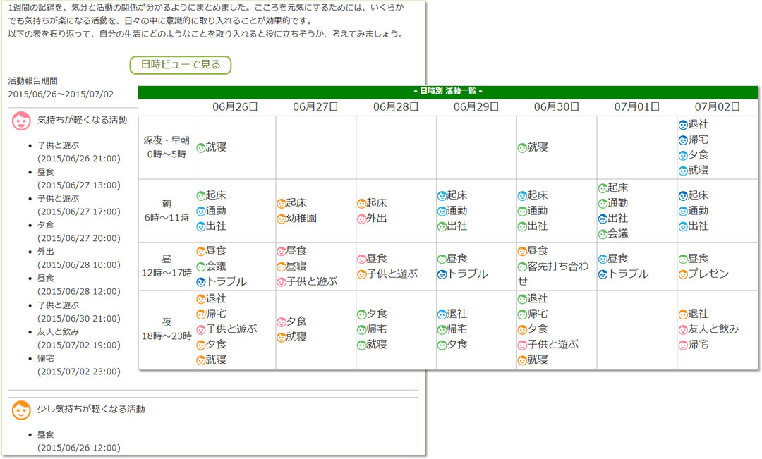The image size is (762, 459).
Task: Click the pink face icon next to 友人と飲み
Action: (x=683, y=330)
